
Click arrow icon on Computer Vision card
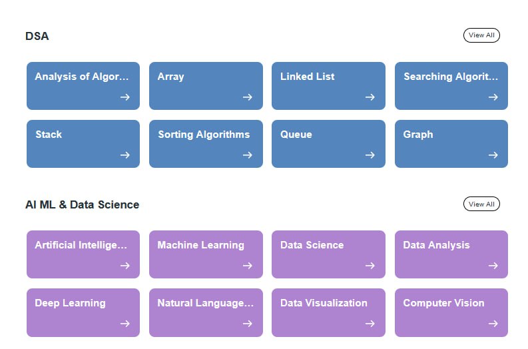click(493, 324)
